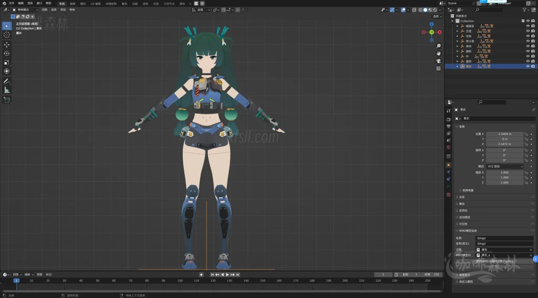This screenshot has width=538, height=298.
Task: Open the Output properties tab
Action: pyautogui.click(x=449, y=126)
